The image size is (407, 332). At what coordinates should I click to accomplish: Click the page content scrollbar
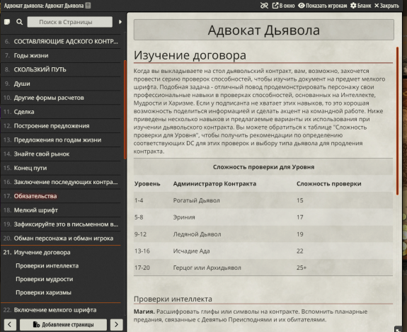397,121
